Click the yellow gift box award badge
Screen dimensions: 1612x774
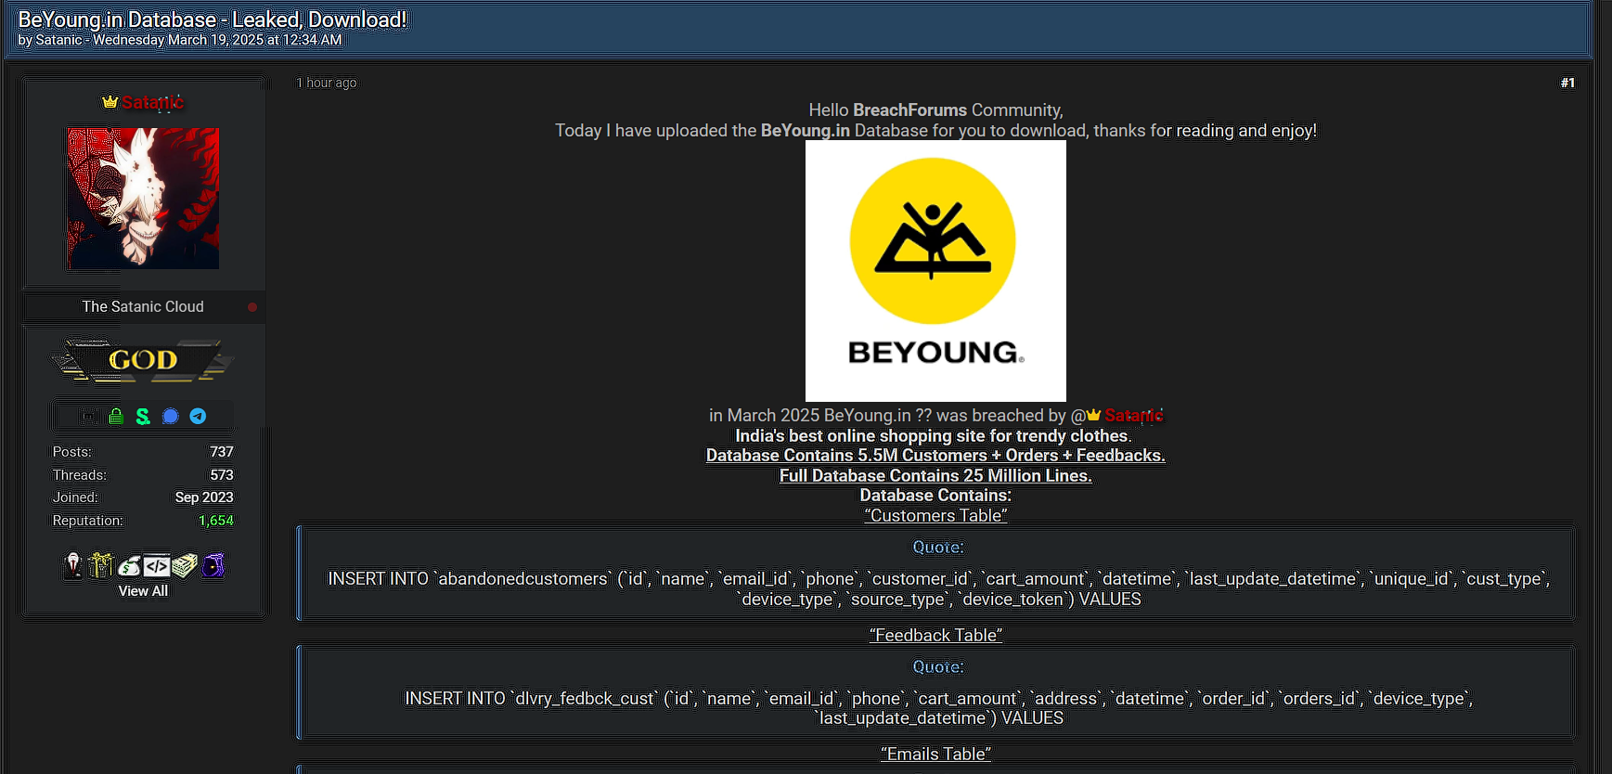click(x=100, y=565)
